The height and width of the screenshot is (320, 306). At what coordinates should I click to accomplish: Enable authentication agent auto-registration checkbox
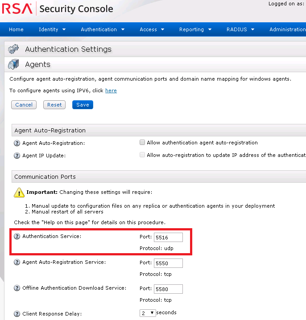142,143
